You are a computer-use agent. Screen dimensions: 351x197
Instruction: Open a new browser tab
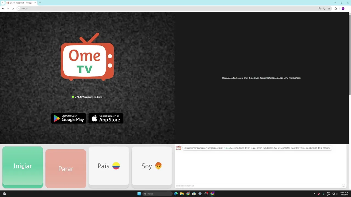[x=40, y=3]
